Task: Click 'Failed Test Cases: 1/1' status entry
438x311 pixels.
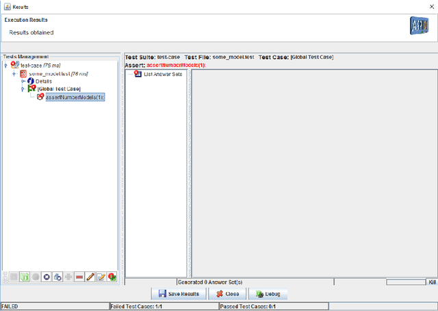Action: pos(164,306)
